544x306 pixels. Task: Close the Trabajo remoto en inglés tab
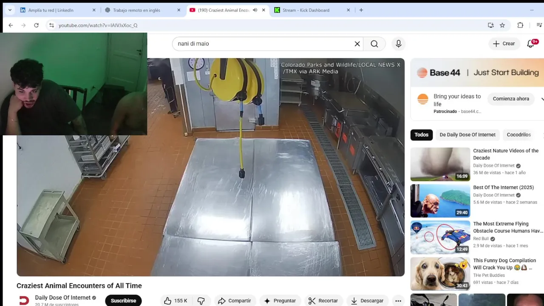click(x=178, y=10)
